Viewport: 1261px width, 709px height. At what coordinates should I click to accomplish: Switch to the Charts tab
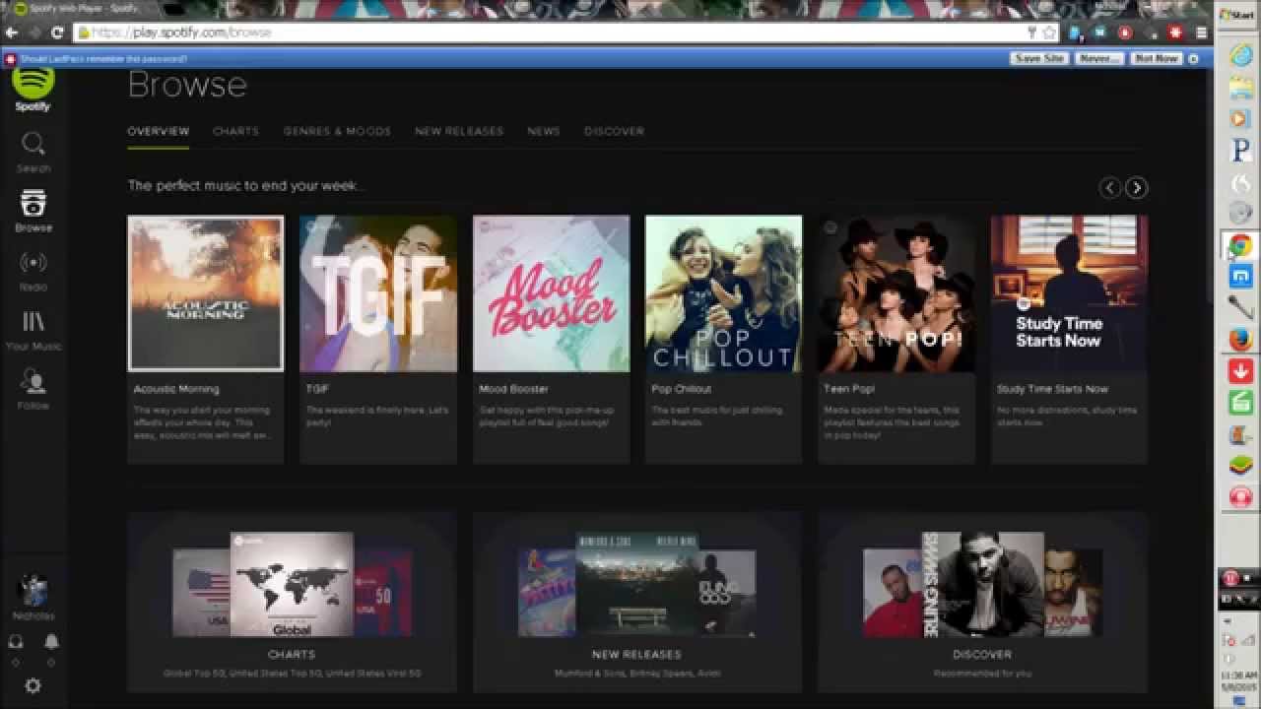235,131
